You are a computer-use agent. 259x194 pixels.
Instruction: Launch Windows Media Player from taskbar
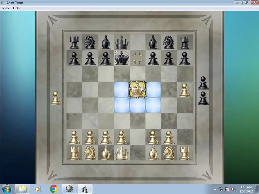[38, 189]
